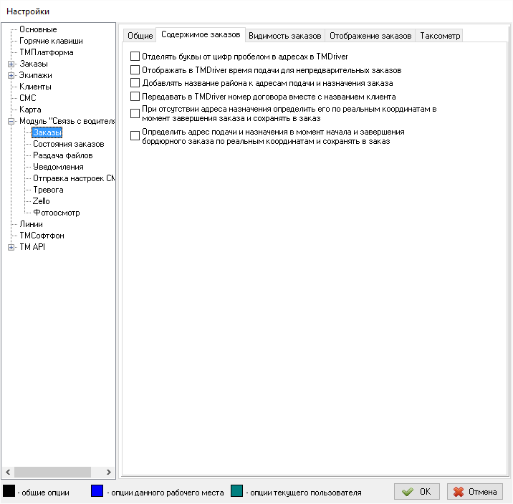
Task: Toggle showing pickup time for non-advance orders
Action: point(135,70)
